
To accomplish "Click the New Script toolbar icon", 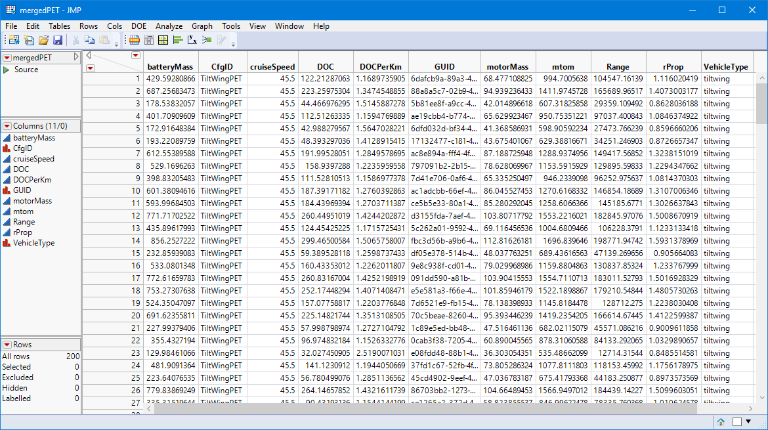I will [29, 40].
